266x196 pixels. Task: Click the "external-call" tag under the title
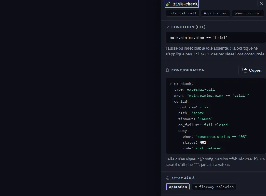click(x=182, y=13)
